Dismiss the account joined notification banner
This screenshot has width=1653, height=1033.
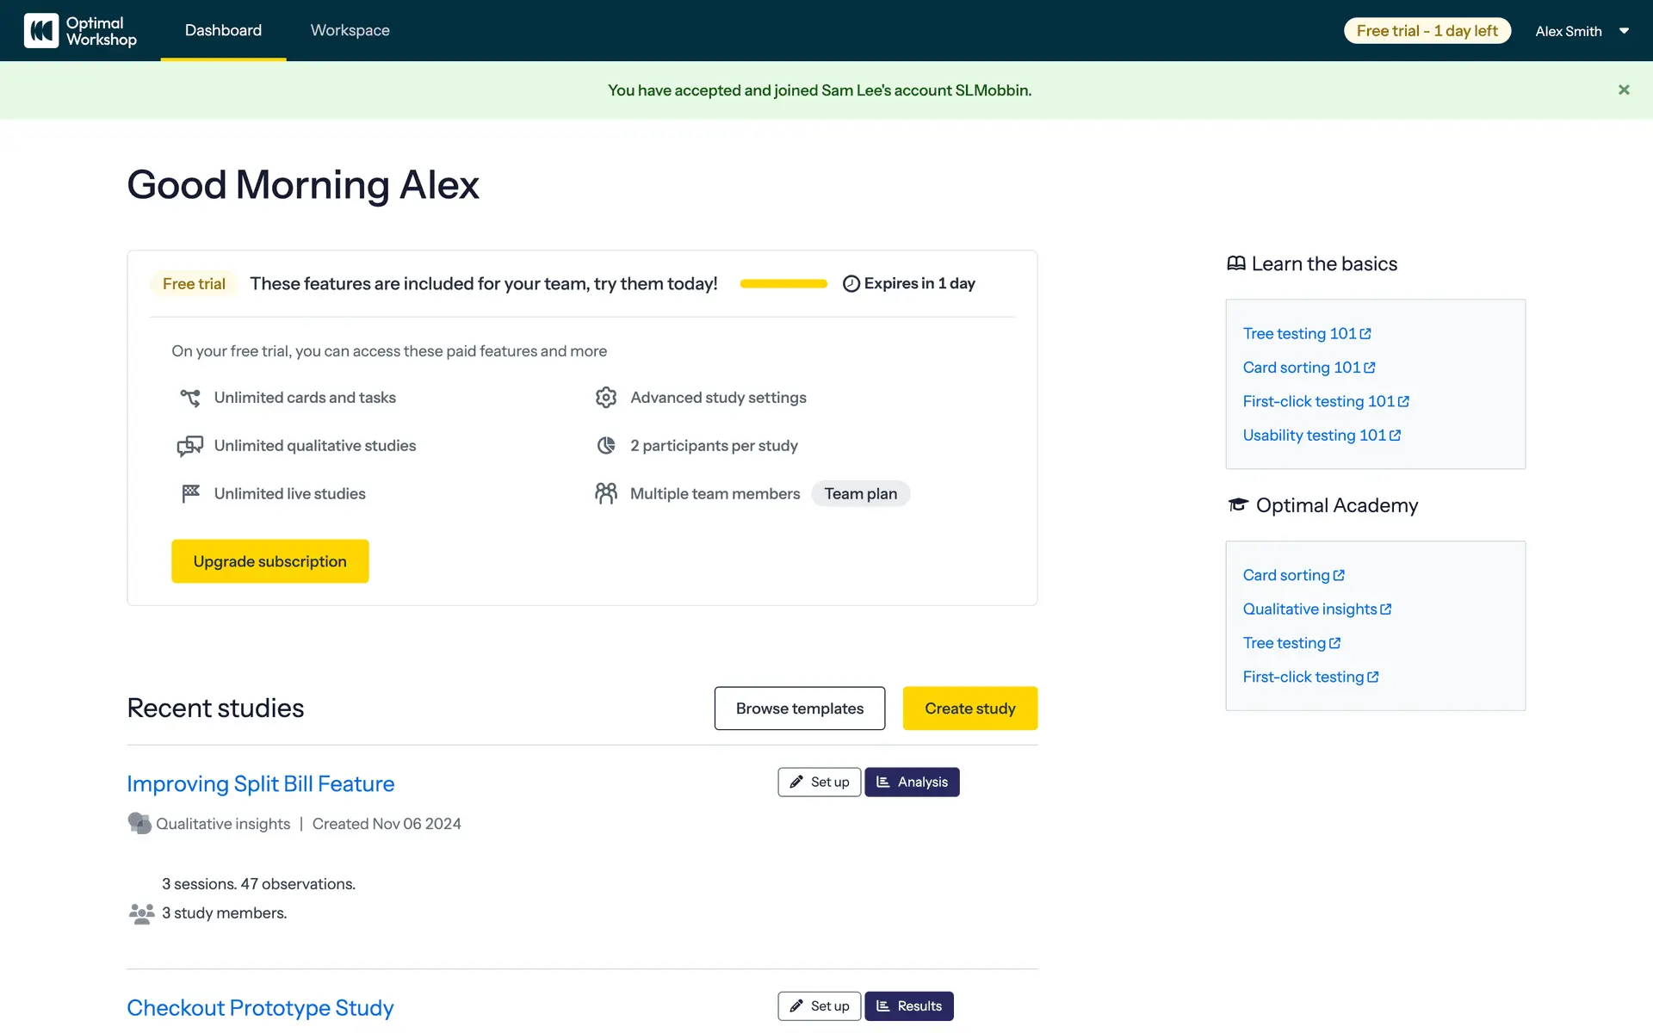[x=1624, y=90]
